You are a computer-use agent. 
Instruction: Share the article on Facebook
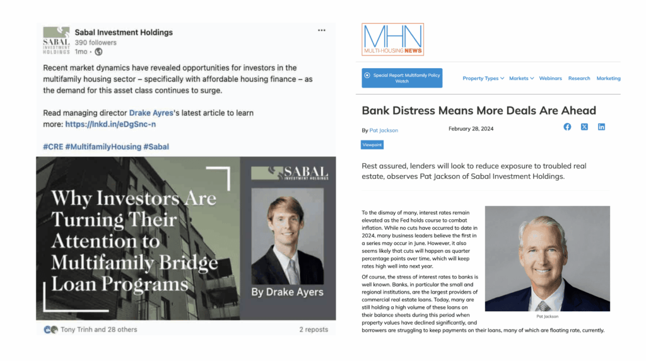(x=567, y=127)
